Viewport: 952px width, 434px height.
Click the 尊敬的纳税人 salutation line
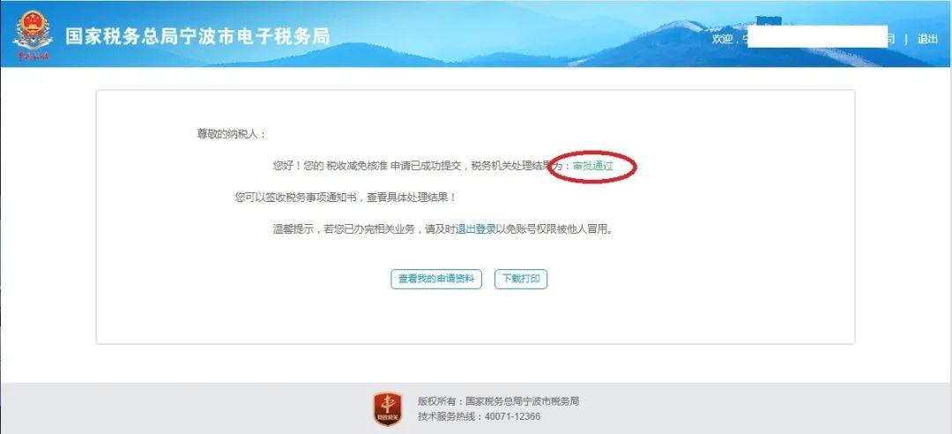231,134
